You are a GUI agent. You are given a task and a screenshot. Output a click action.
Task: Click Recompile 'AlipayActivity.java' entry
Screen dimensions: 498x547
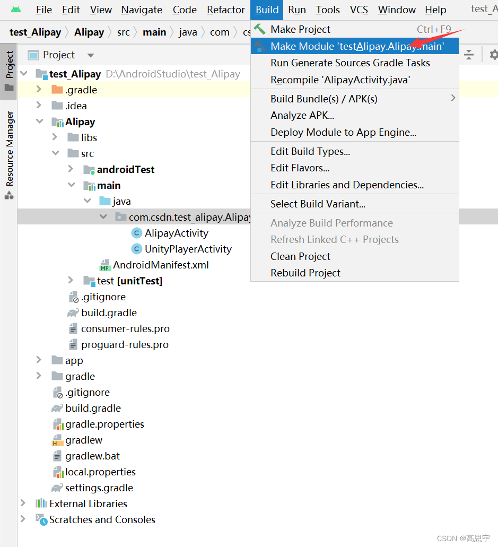click(355, 80)
